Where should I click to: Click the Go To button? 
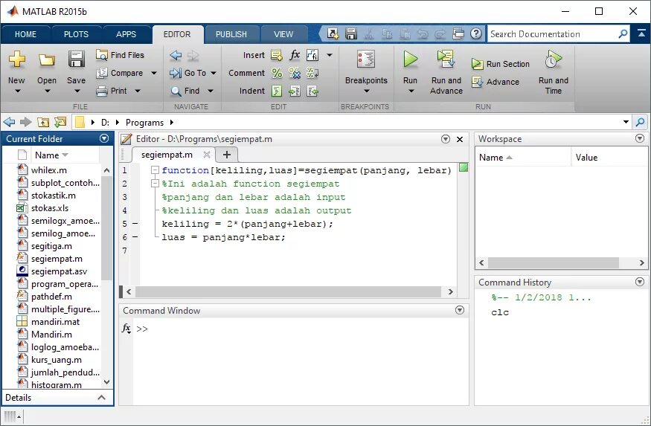[187, 73]
